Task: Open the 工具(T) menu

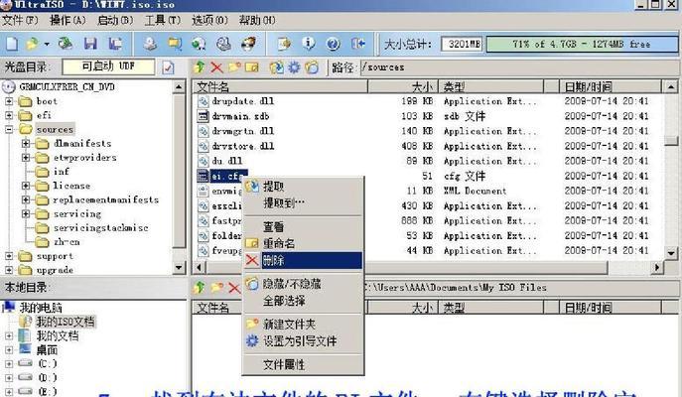Action: (162, 20)
